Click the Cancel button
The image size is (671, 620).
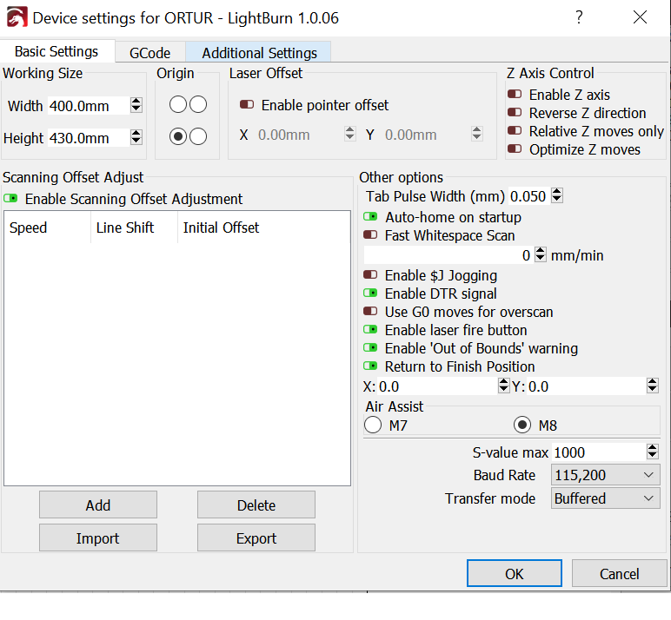619,573
